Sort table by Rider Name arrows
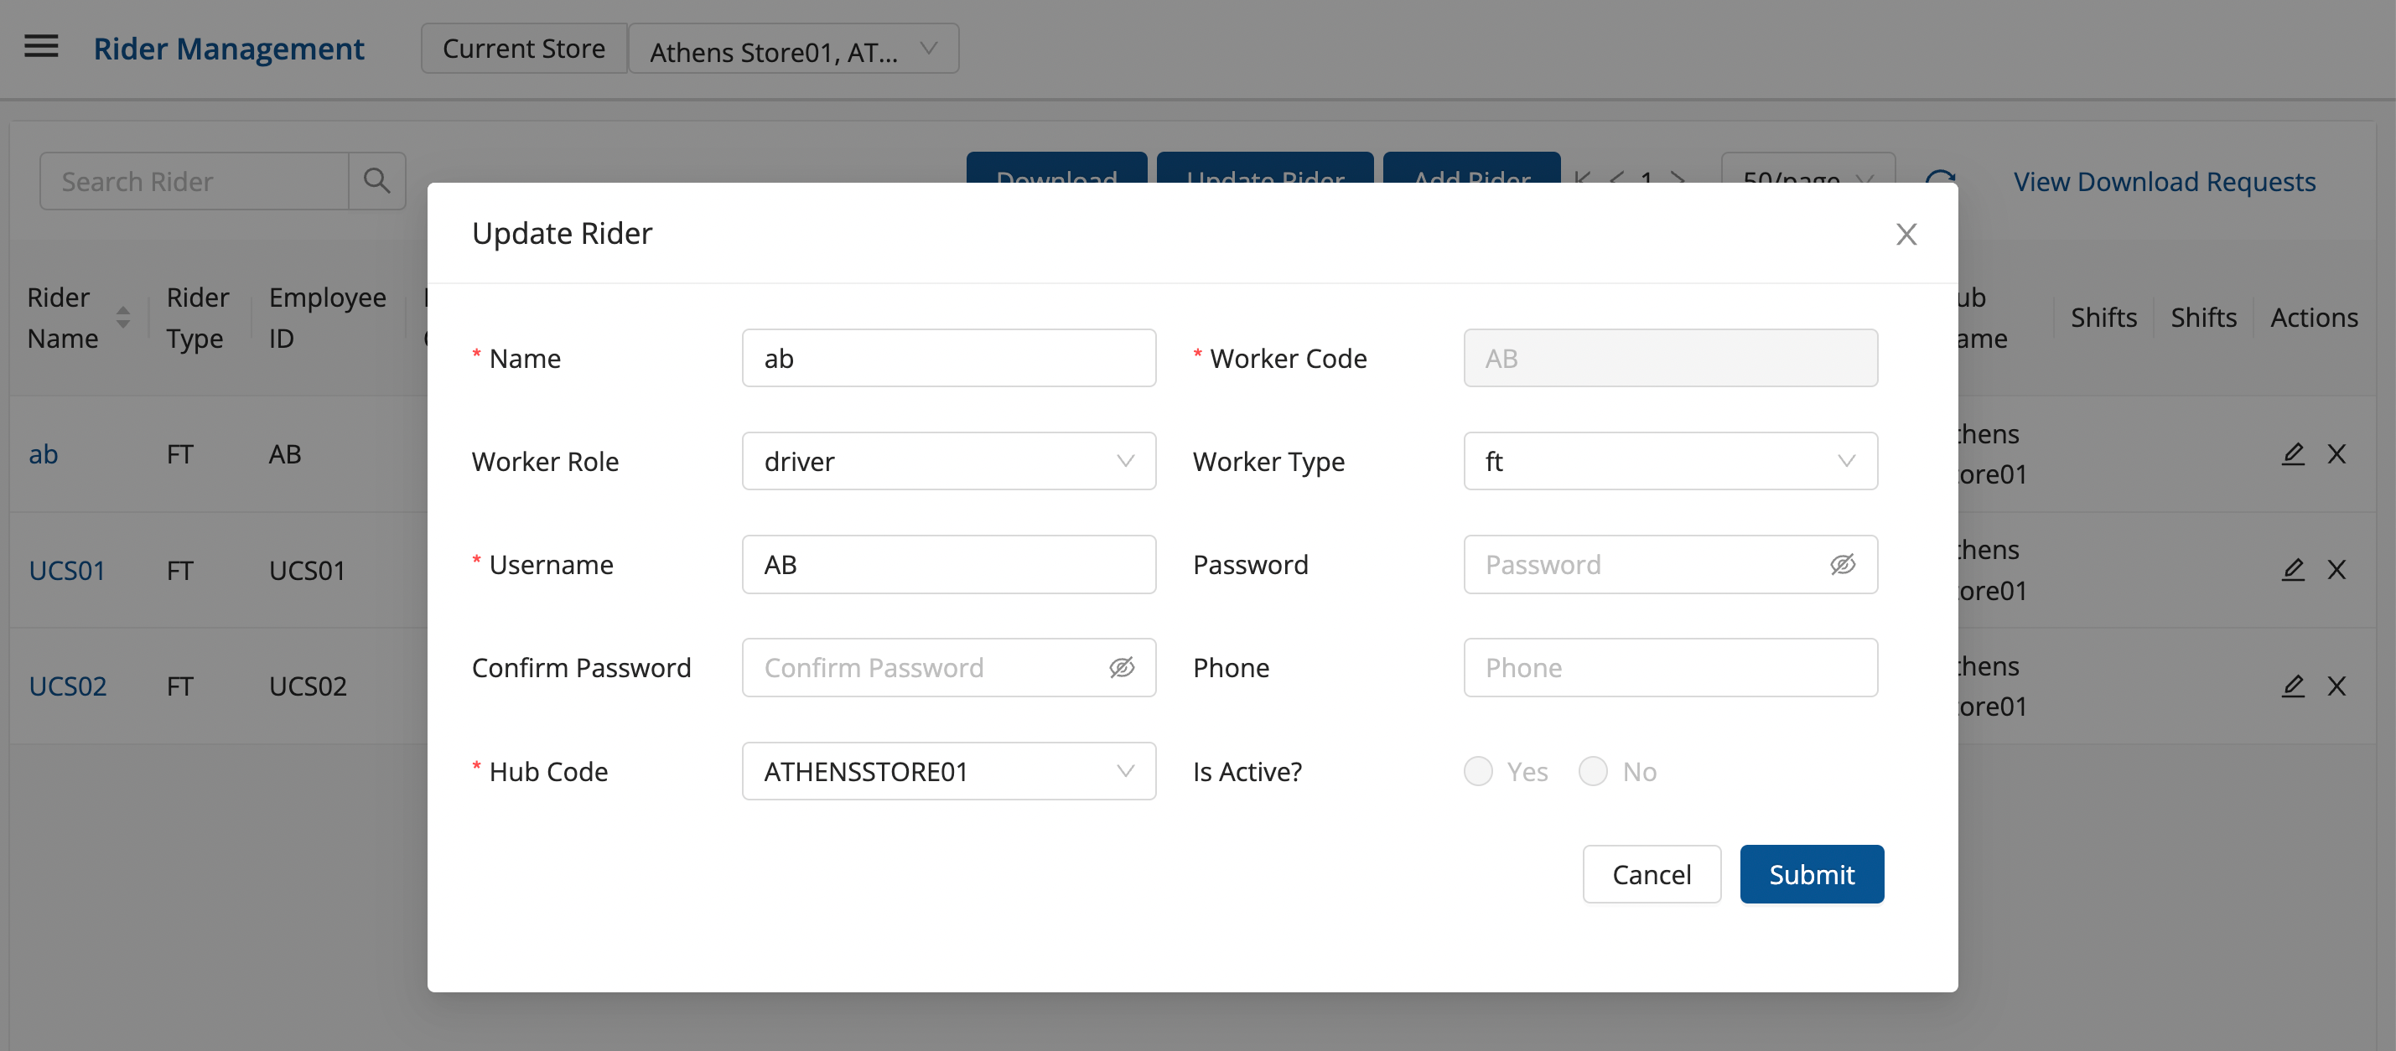The width and height of the screenshot is (2396, 1051). pos(122,317)
